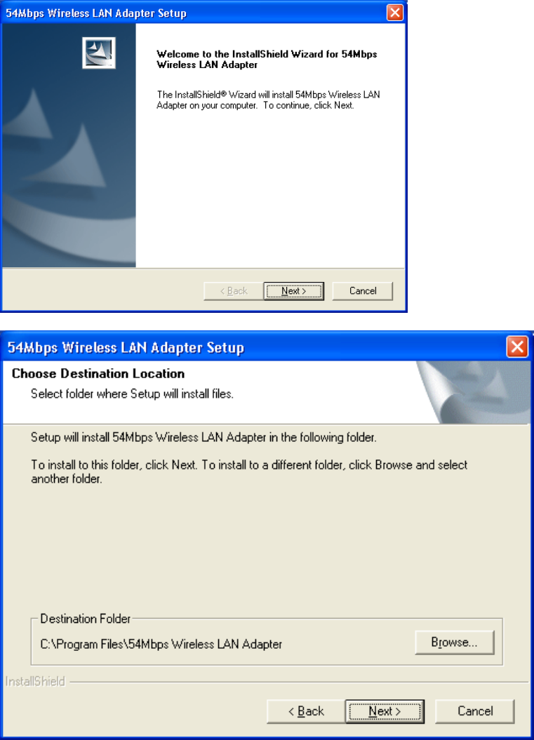This screenshot has width=534, height=740.
Task: Go Back from the Choose Destination Location page
Action: tap(306, 711)
